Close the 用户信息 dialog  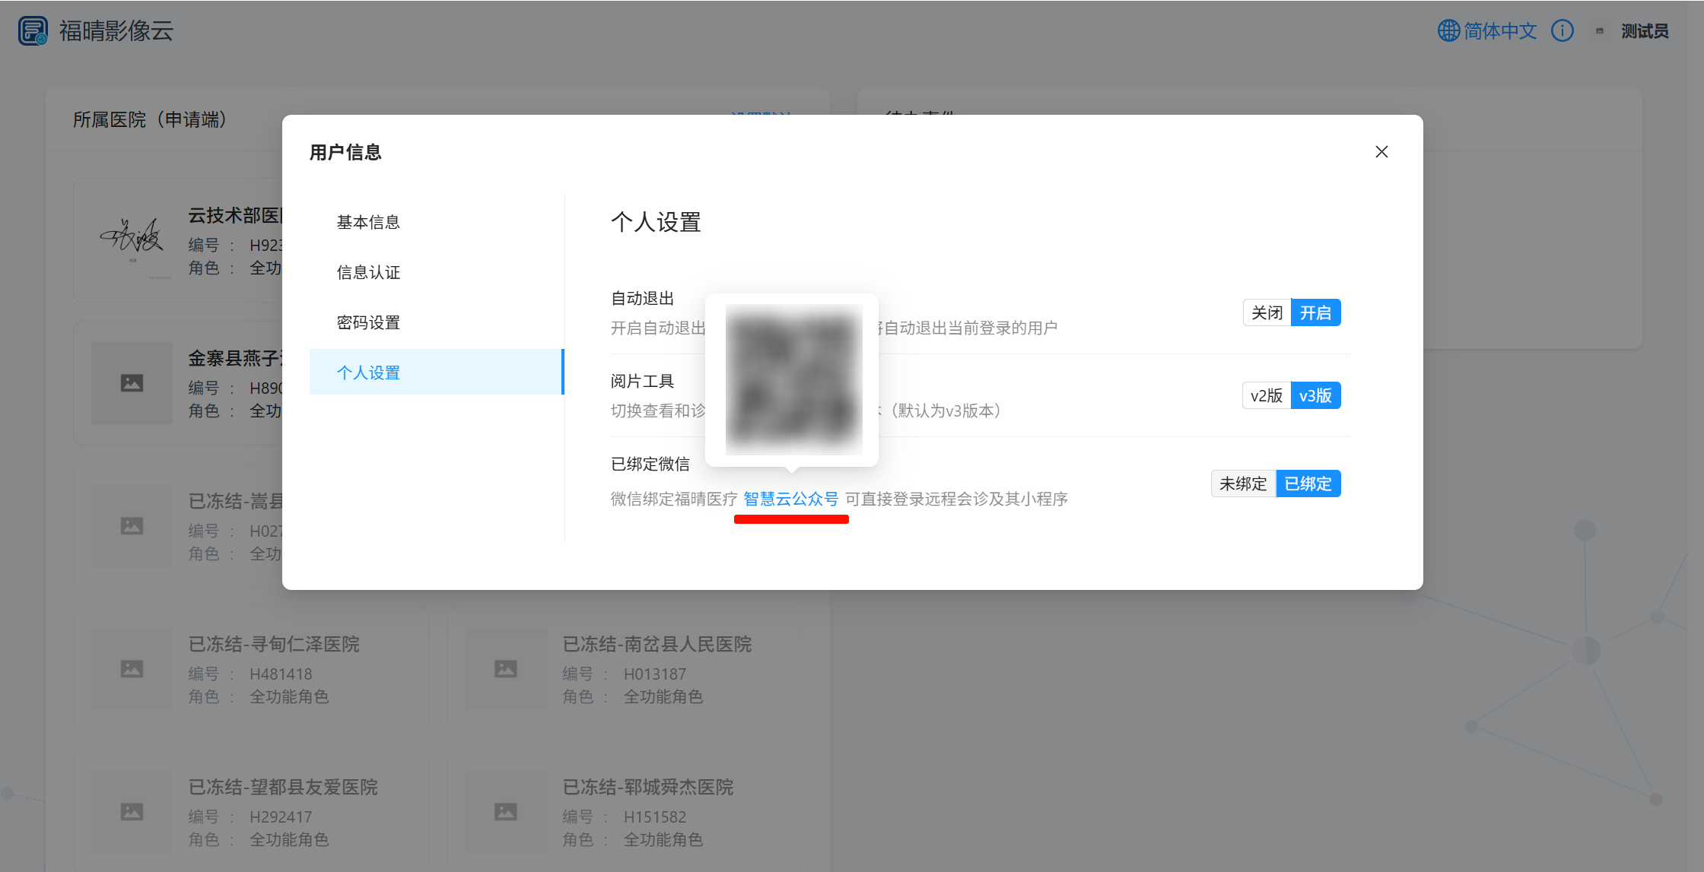click(1381, 152)
